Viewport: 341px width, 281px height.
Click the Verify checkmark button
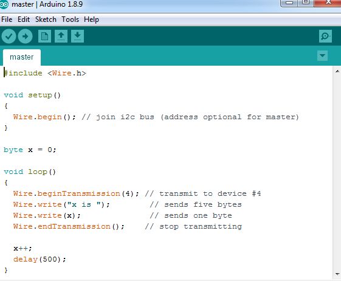[x=9, y=36]
